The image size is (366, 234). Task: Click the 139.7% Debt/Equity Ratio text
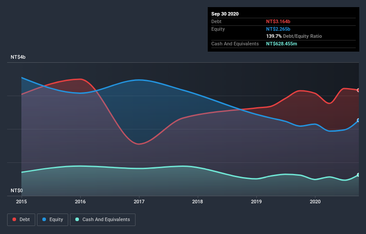[294, 36]
